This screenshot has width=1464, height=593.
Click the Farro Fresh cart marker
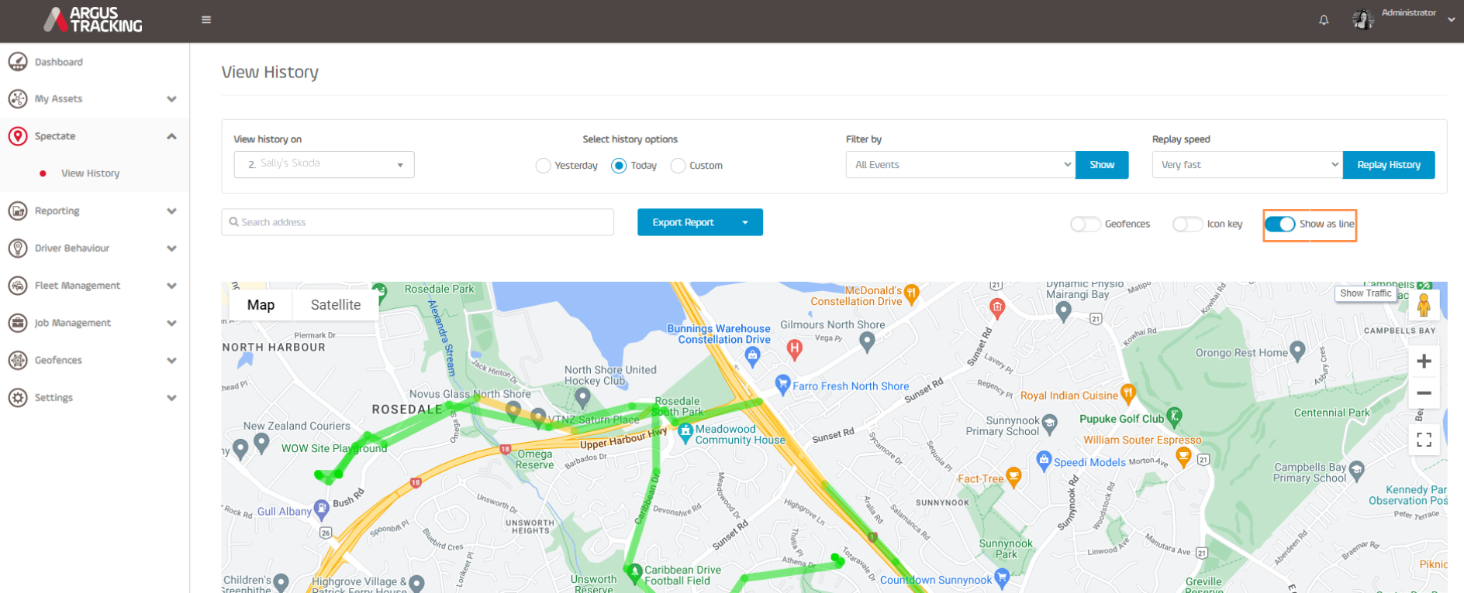pyautogui.click(x=782, y=384)
